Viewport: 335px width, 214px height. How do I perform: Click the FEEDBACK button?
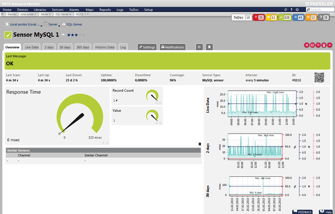pos(302,212)
